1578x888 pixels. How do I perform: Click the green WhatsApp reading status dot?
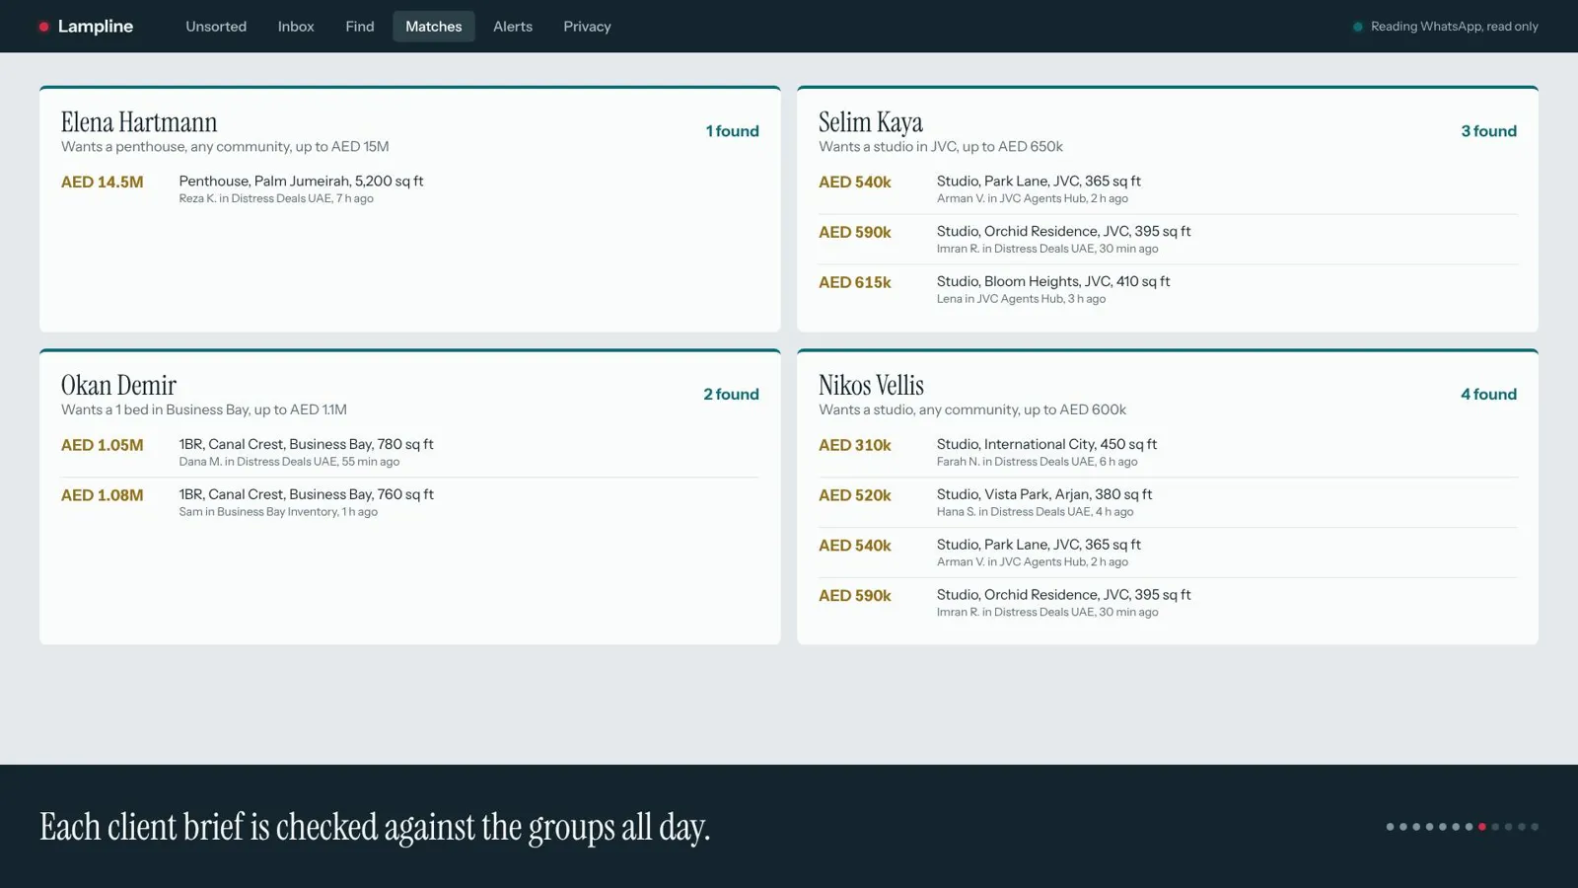pos(1358,27)
